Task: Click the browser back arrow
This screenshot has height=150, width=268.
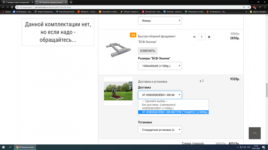Action: point(3,7)
